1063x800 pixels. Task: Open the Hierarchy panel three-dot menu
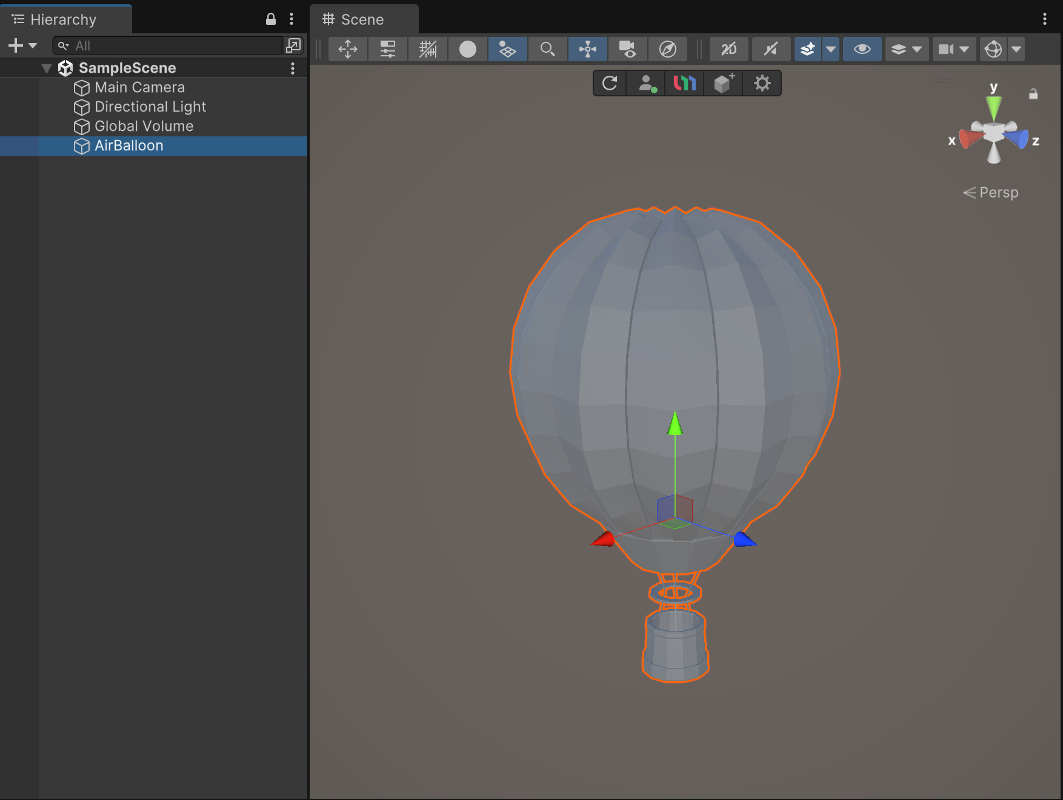(292, 19)
